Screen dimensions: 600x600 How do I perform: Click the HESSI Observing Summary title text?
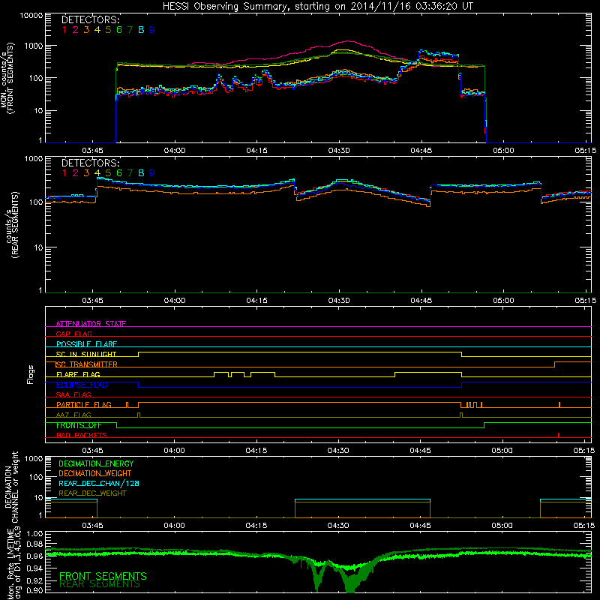pos(318,6)
